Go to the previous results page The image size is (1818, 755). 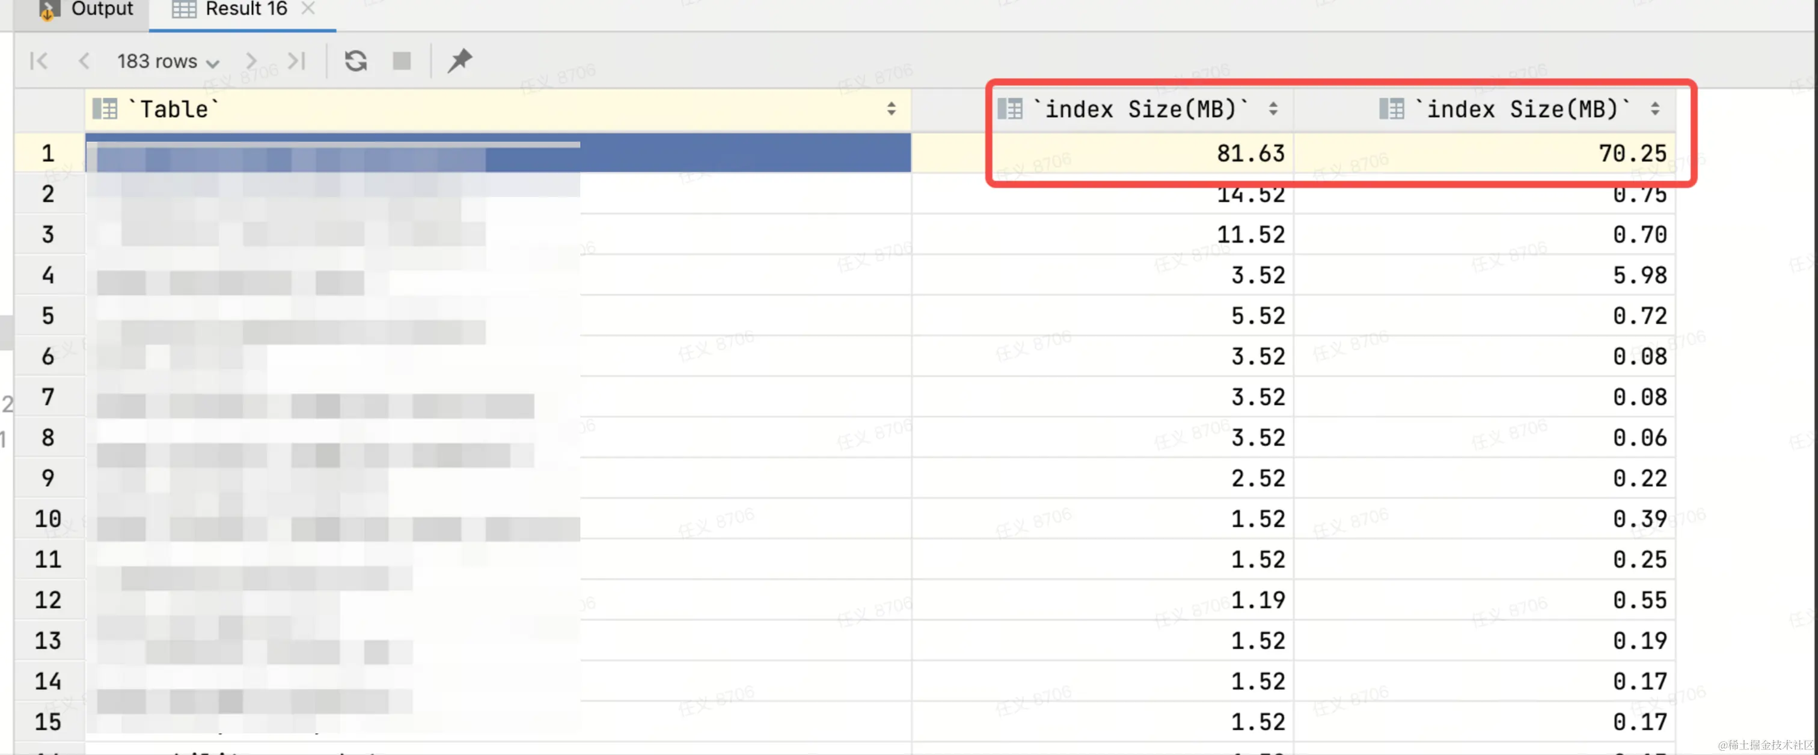(84, 61)
